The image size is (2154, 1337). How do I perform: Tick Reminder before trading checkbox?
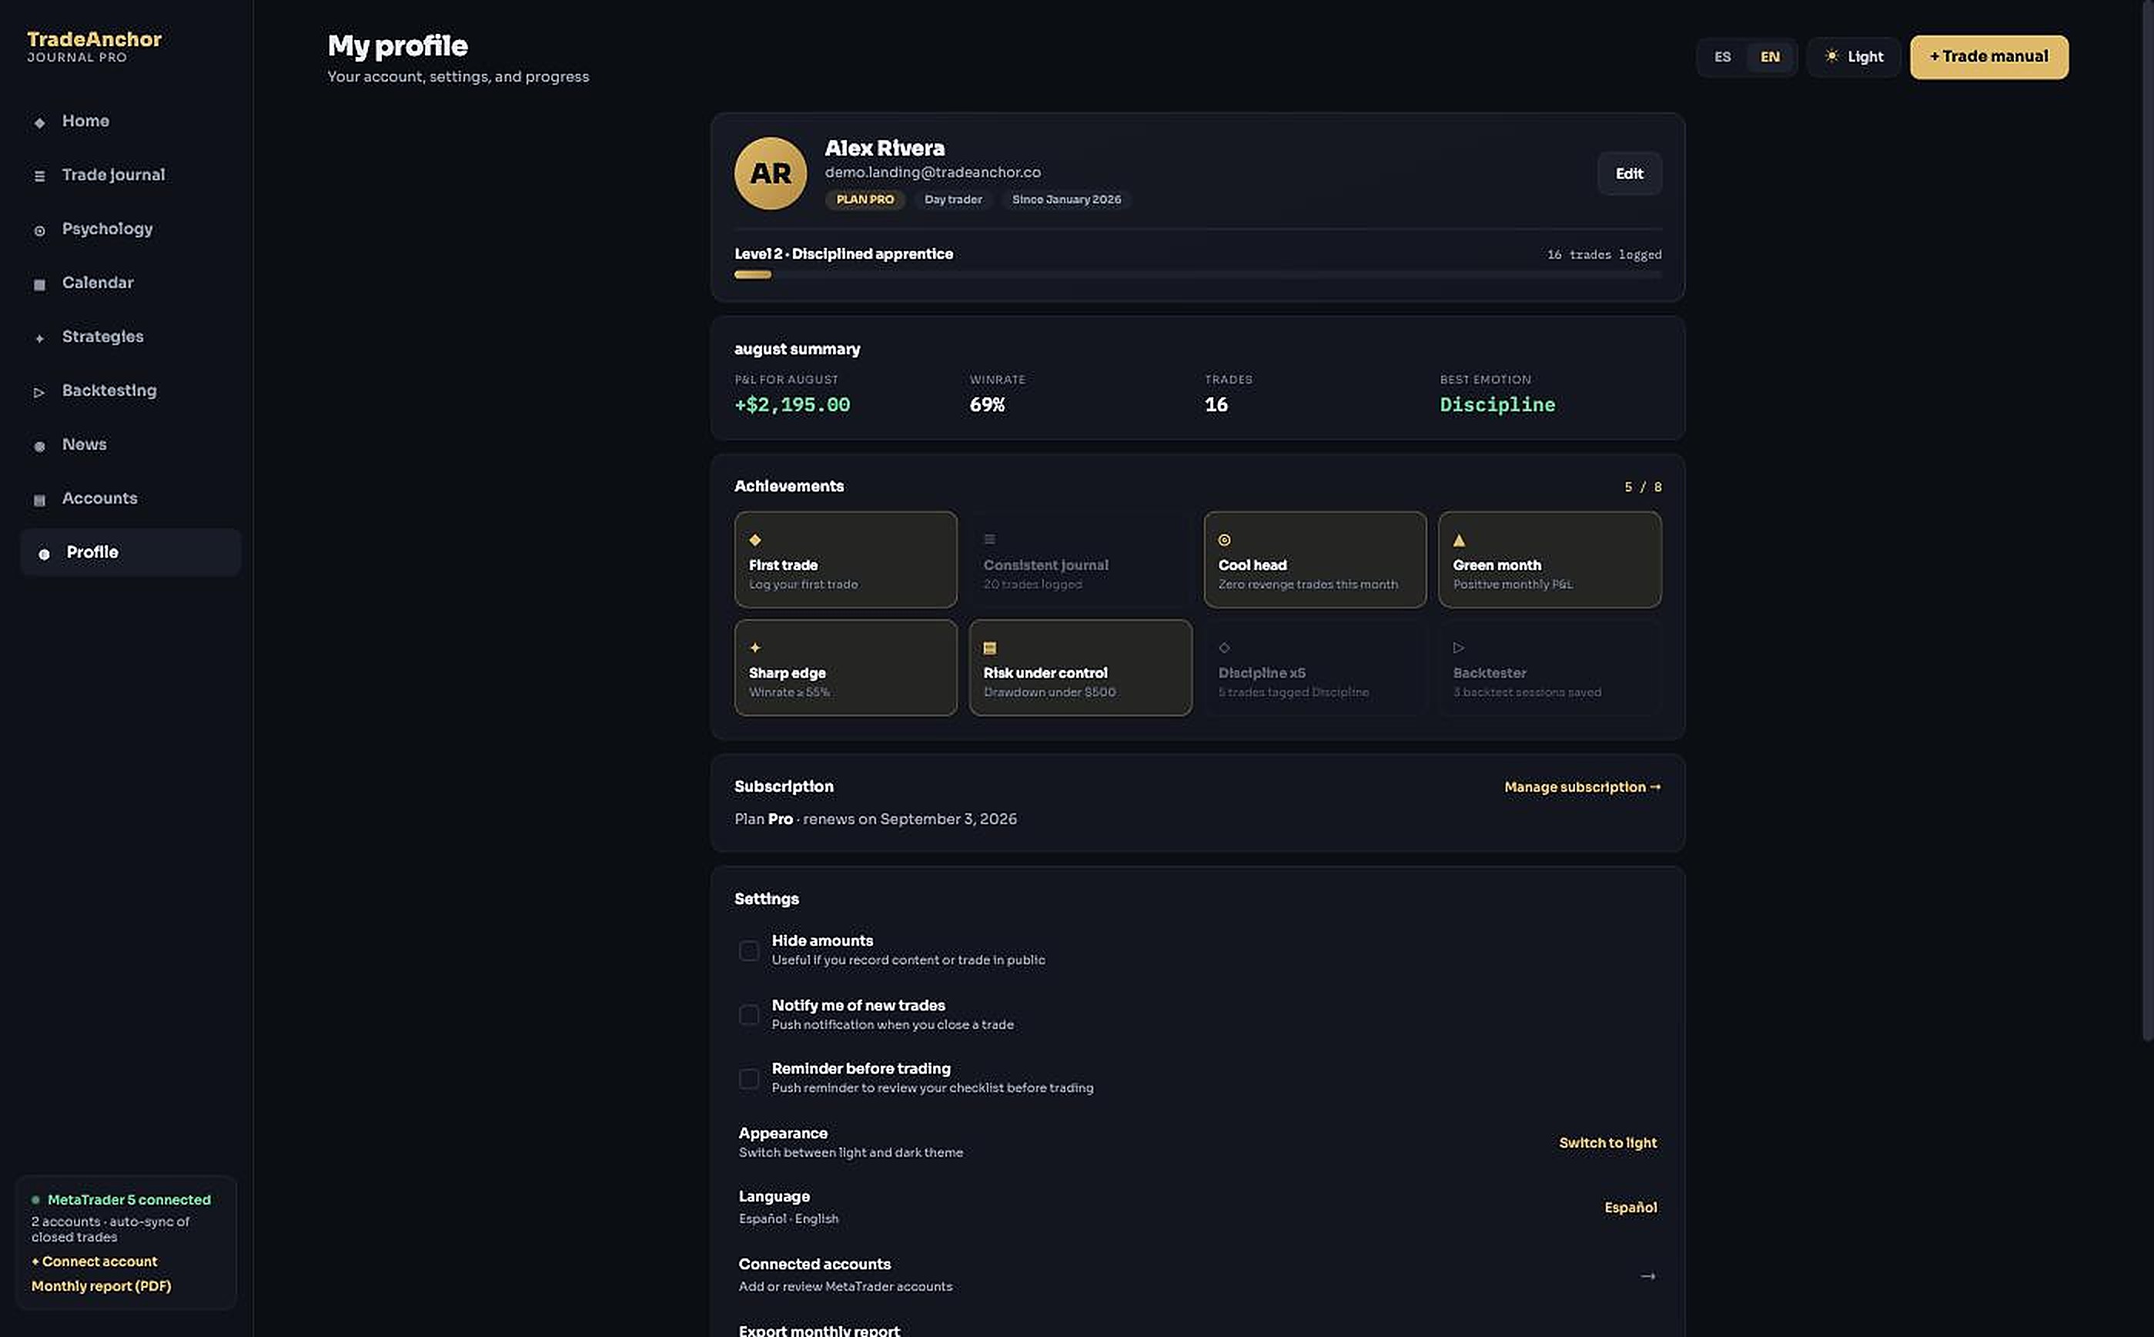tap(748, 1079)
